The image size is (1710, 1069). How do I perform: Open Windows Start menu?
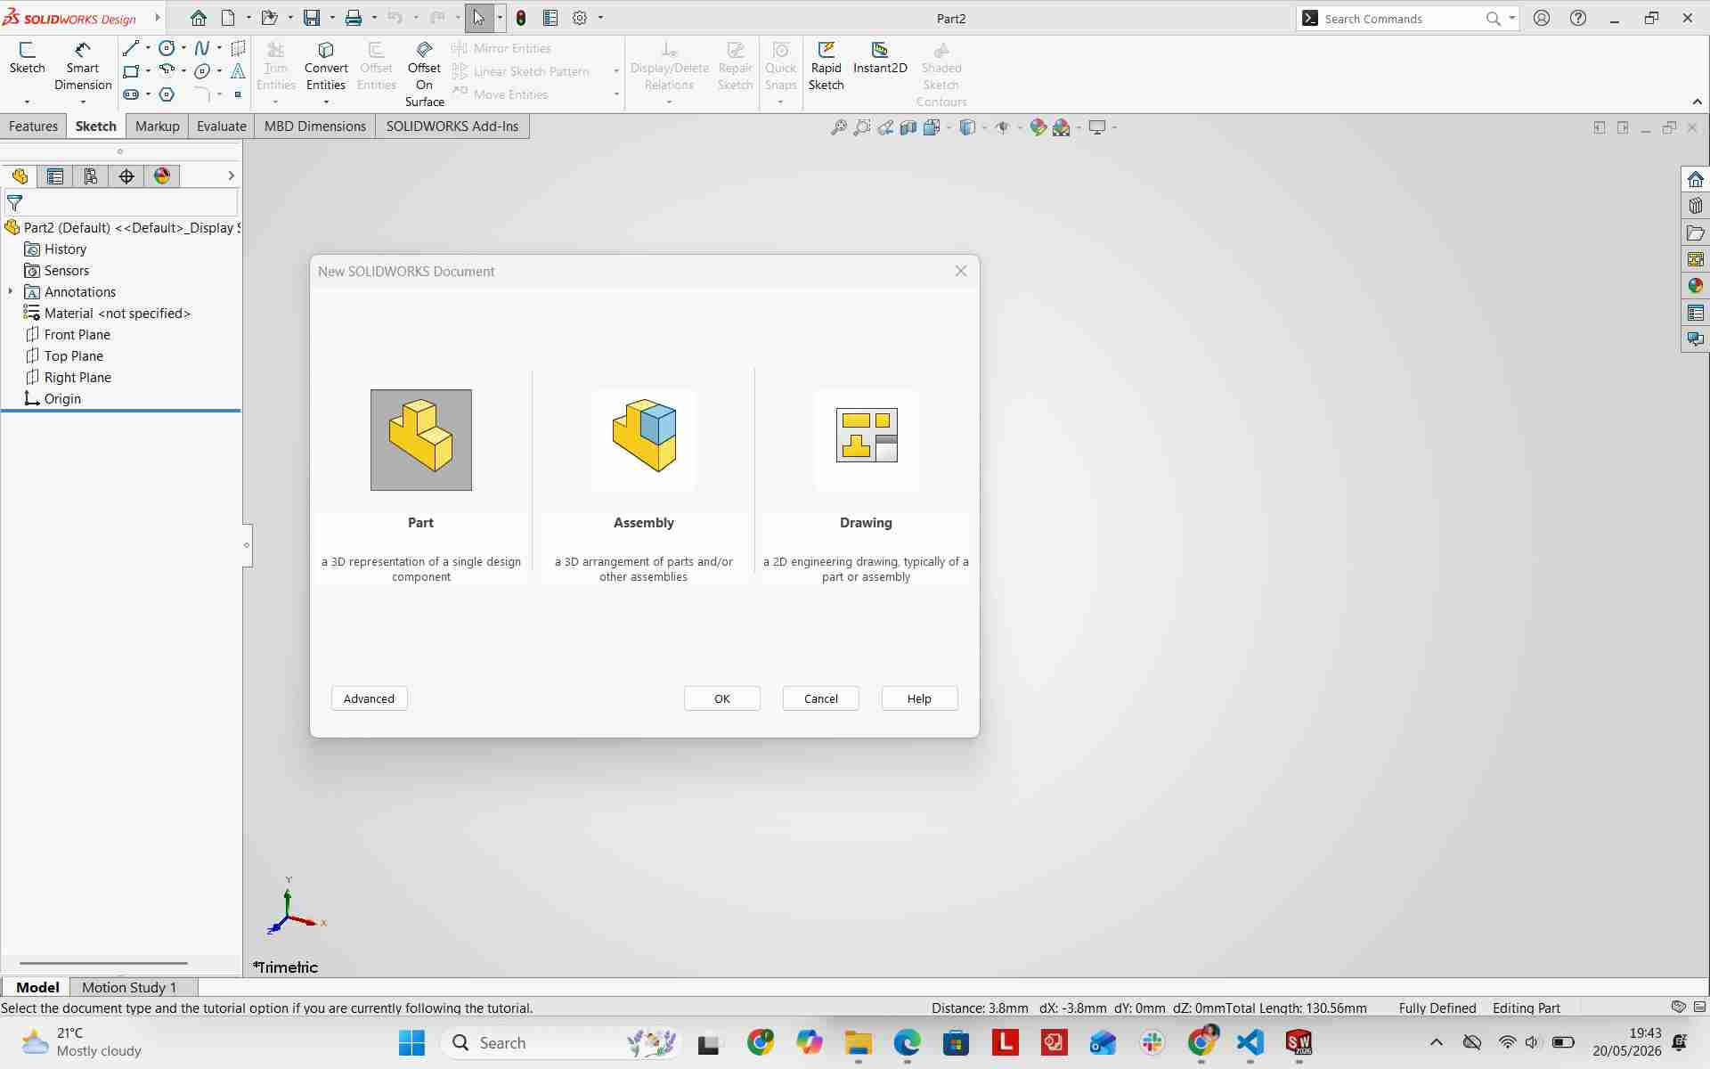click(411, 1043)
